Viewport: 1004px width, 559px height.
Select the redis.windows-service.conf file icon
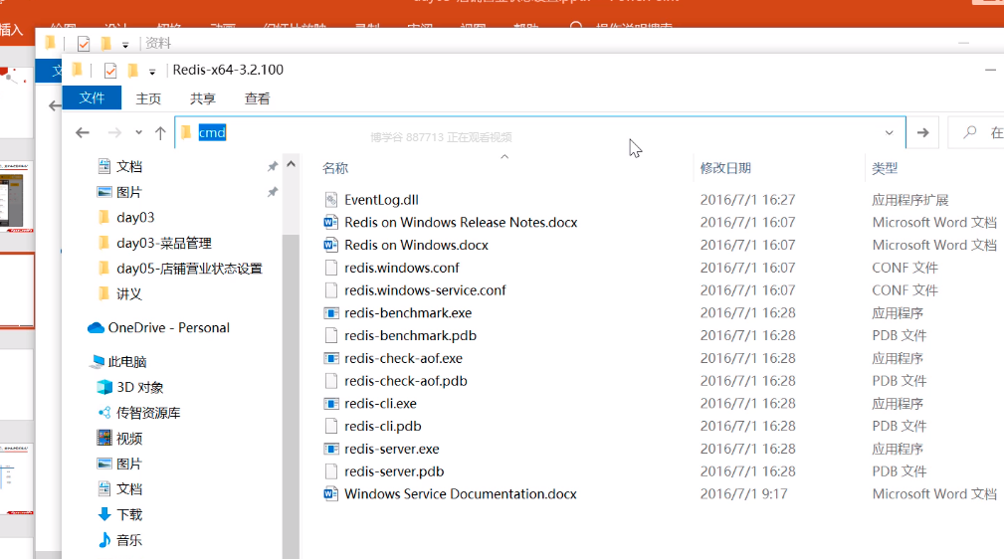tap(330, 290)
